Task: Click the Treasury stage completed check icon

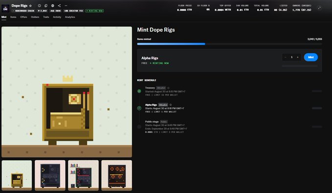Action: (139, 91)
